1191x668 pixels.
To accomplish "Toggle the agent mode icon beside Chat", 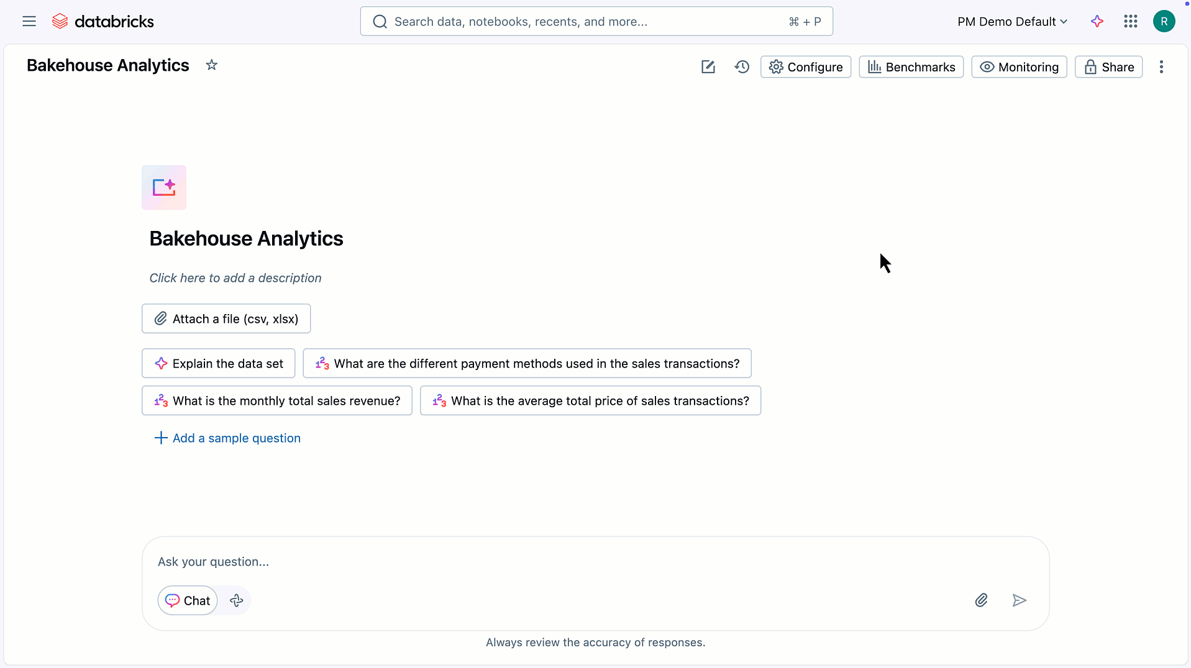I will [x=236, y=600].
